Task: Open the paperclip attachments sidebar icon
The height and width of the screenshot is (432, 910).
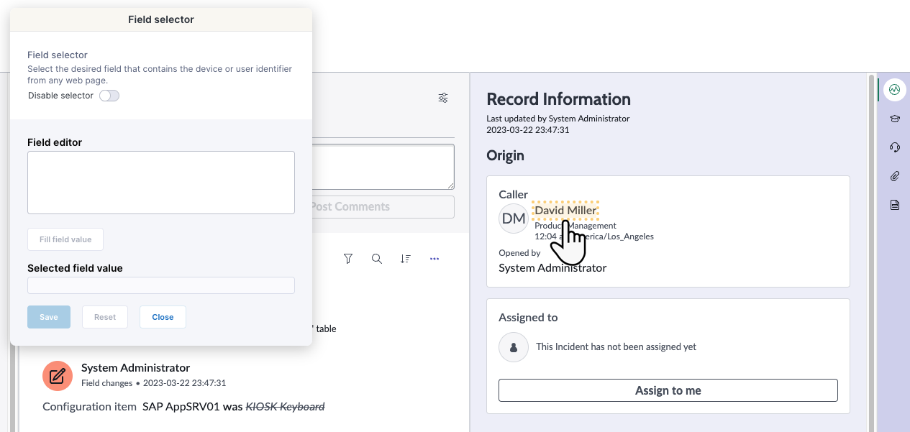Action: pos(894,176)
